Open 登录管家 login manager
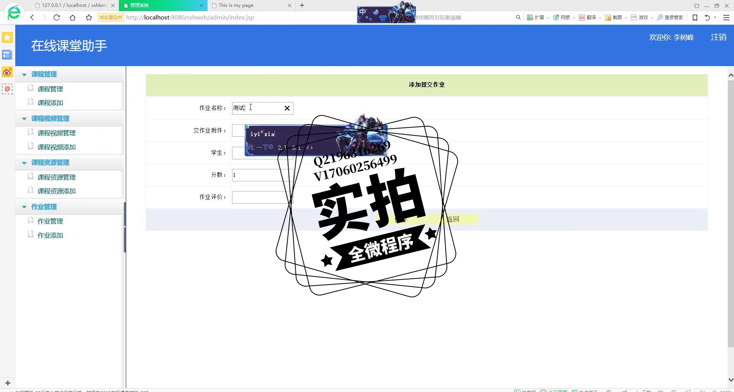This screenshot has width=734, height=392. tap(670, 18)
